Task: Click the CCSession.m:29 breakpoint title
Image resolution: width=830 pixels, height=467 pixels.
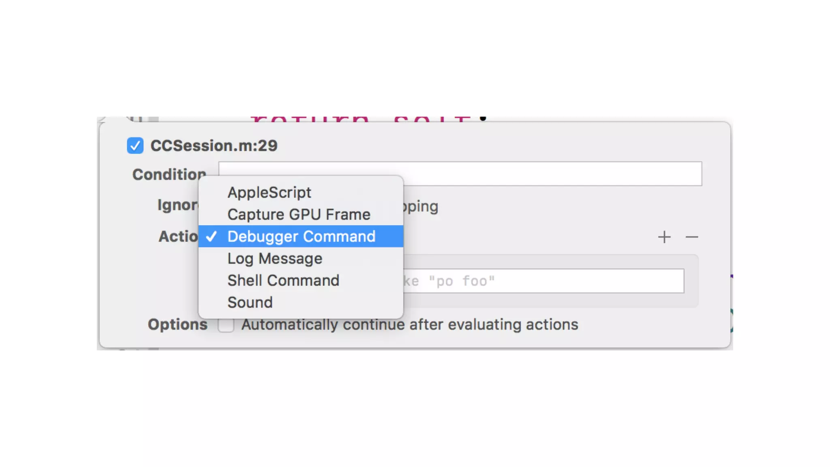Action: coord(214,146)
